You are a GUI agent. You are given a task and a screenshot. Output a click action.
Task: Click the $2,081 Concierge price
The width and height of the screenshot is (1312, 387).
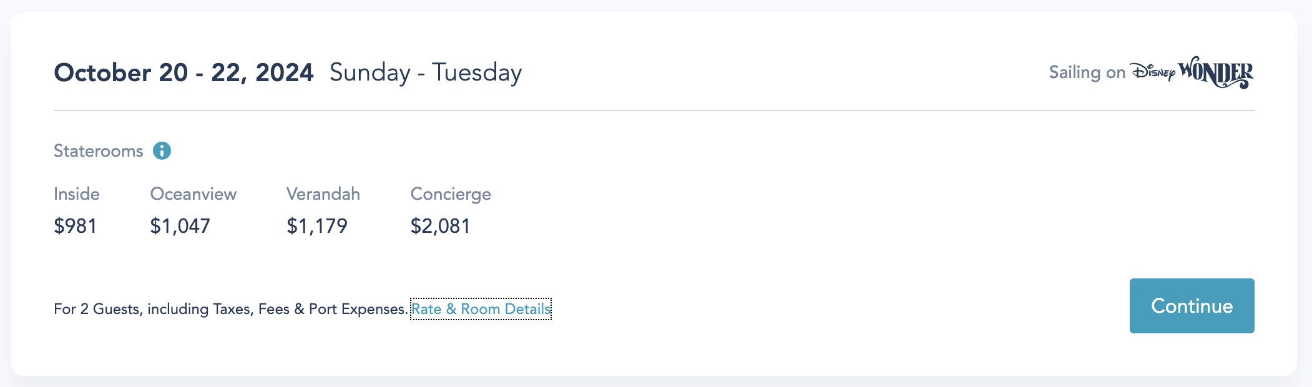(440, 226)
